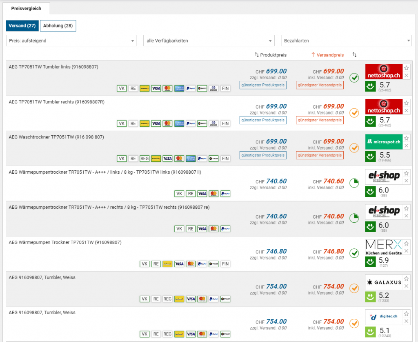Switch to the Abholung (28) tab
Image resolution: width=418 pixels, height=342 pixels.
(x=58, y=26)
